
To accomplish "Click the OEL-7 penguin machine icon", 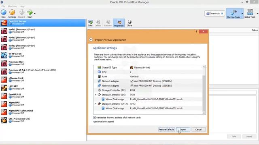I will (x=4, y=120).
